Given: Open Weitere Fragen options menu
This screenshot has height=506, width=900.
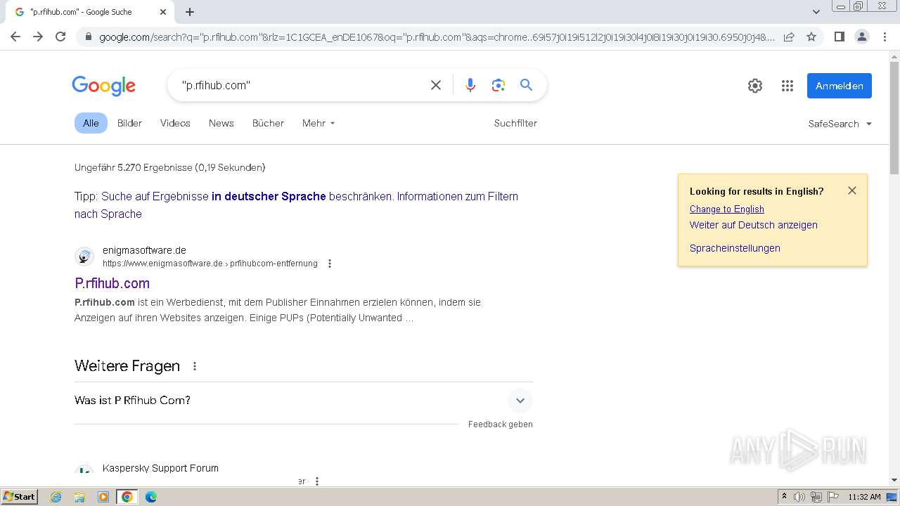Looking at the screenshot, I should click(195, 366).
